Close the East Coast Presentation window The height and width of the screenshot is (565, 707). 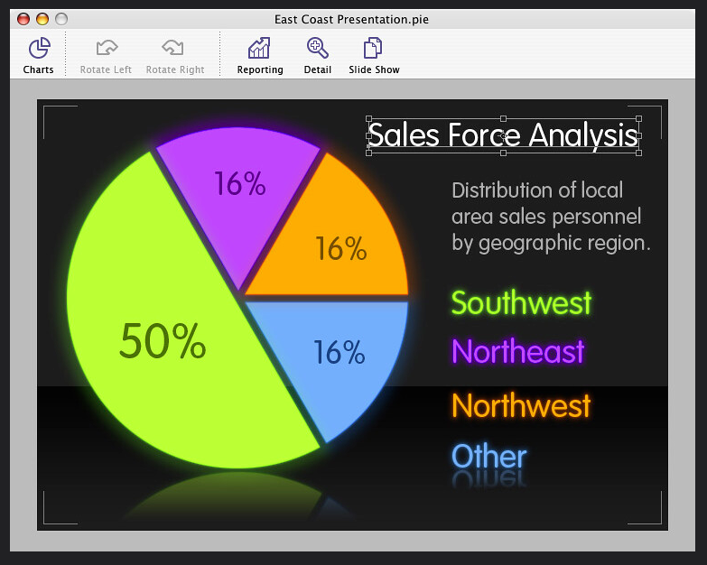click(x=23, y=19)
